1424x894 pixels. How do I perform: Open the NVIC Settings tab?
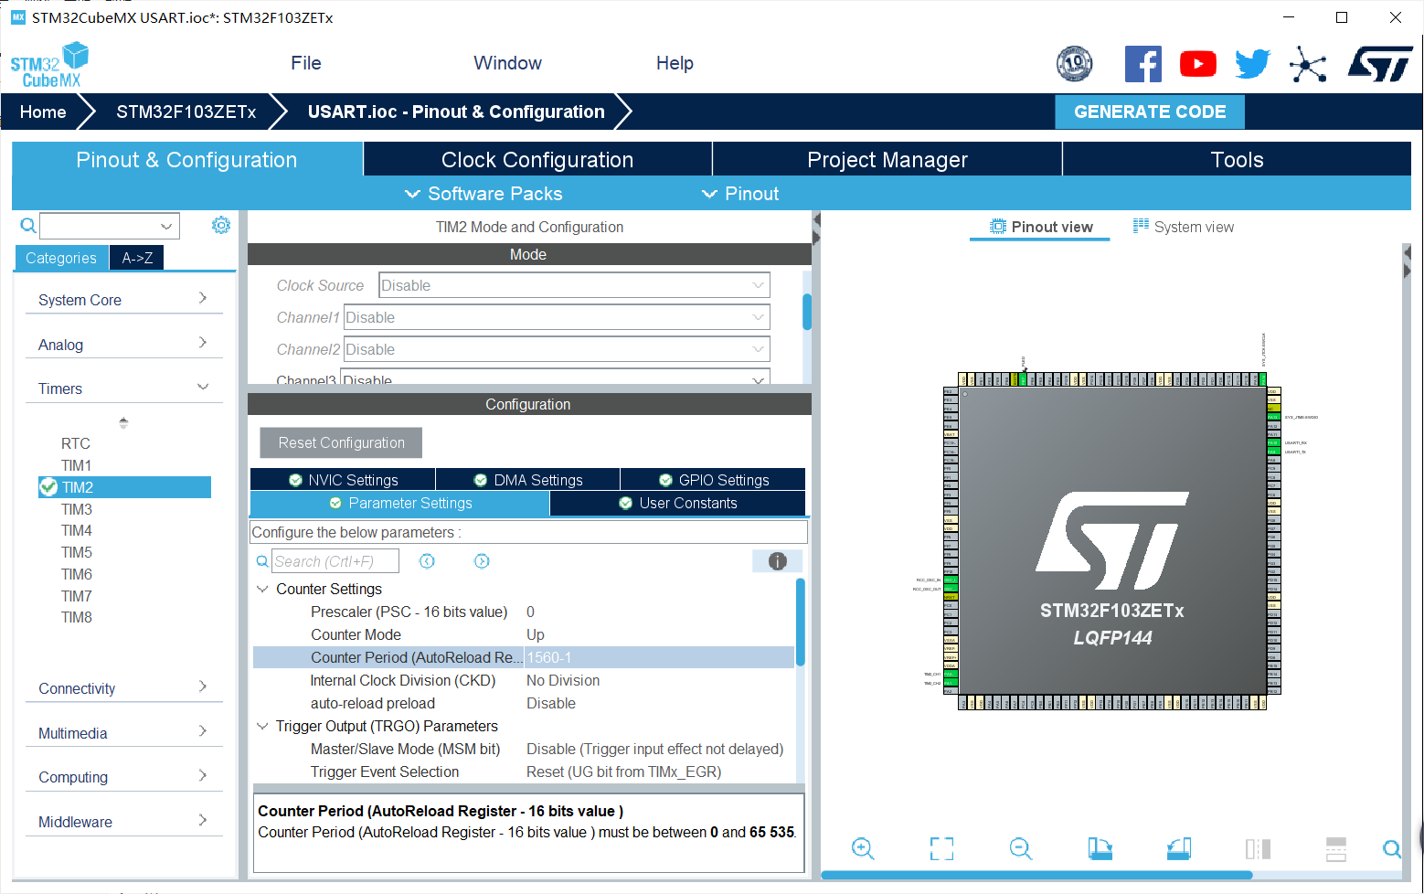343,480
